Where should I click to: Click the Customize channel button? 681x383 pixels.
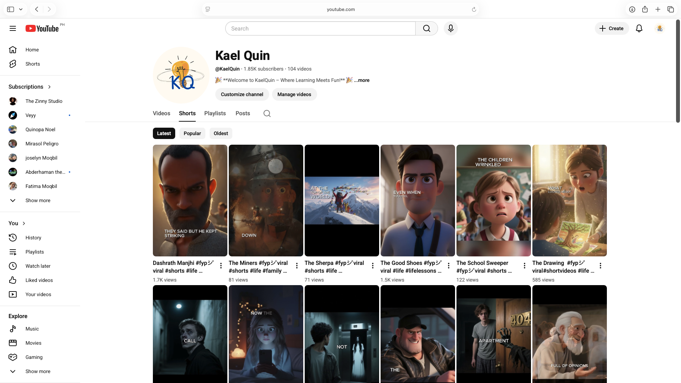(242, 94)
